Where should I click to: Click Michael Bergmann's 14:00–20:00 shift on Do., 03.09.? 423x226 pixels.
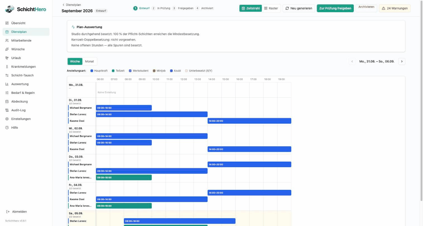pyautogui.click(x=249, y=164)
